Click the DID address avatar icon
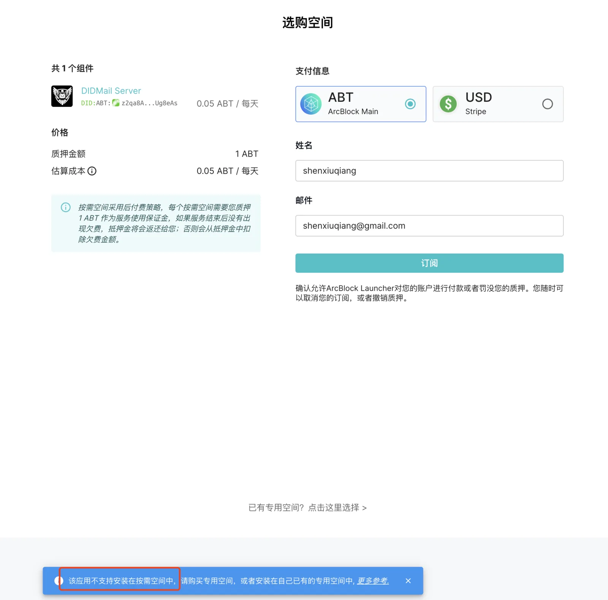Image resolution: width=608 pixels, height=600 pixels. pyautogui.click(x=116, y=103)
